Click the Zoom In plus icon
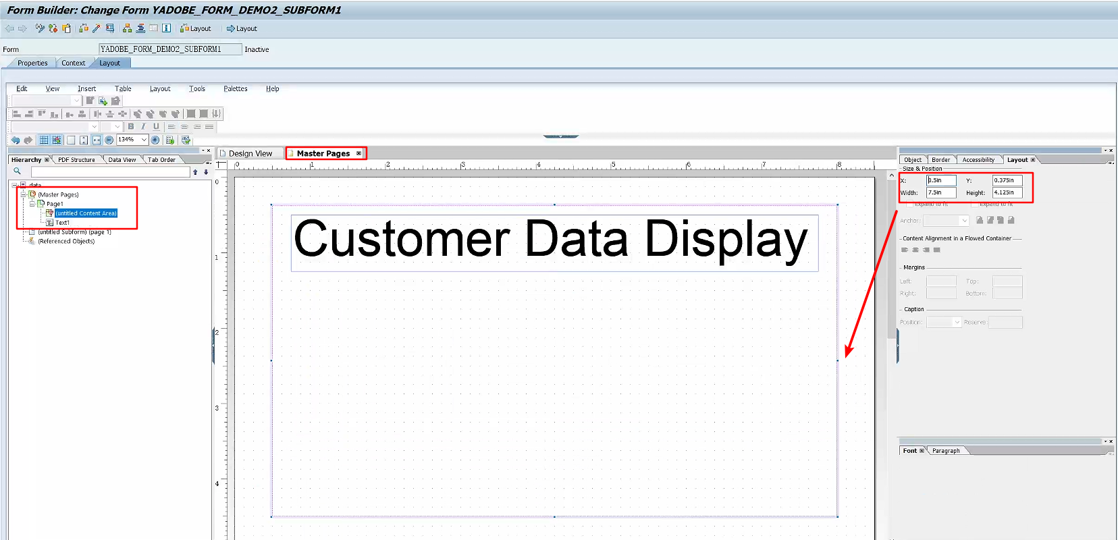Image resolution: width=1118 pixels, height=540 pixels. point(155,140)
